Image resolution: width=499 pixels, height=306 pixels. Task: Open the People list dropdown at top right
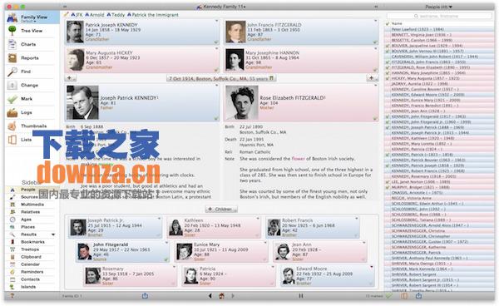[438, 7]
